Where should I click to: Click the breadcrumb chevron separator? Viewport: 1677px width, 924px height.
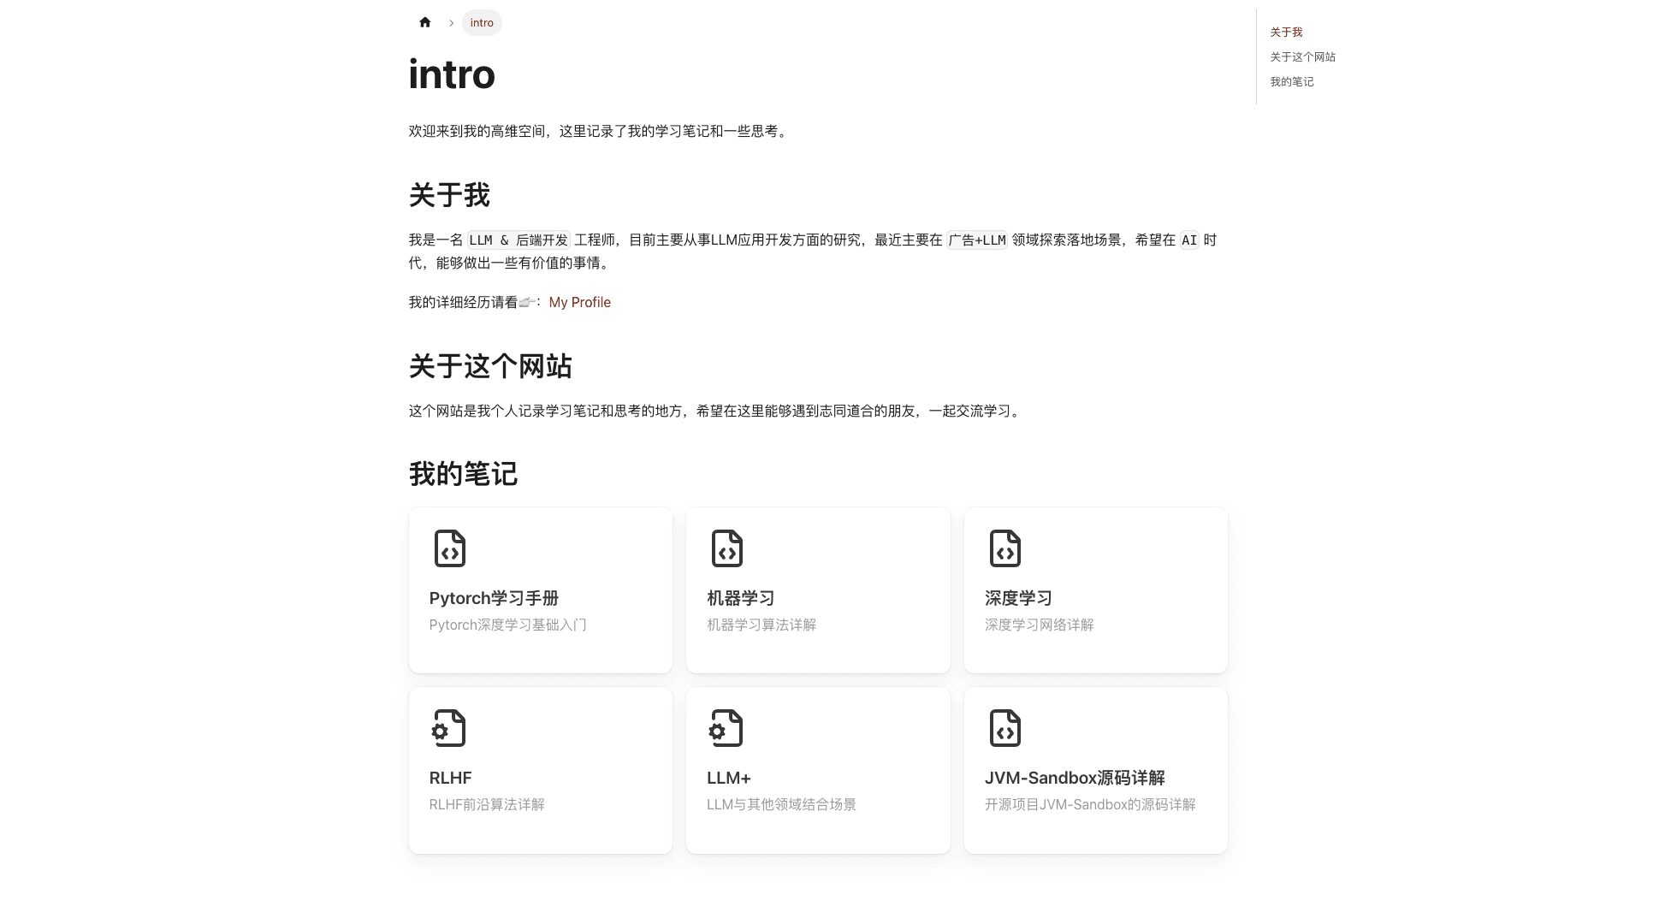pos(451,23)
